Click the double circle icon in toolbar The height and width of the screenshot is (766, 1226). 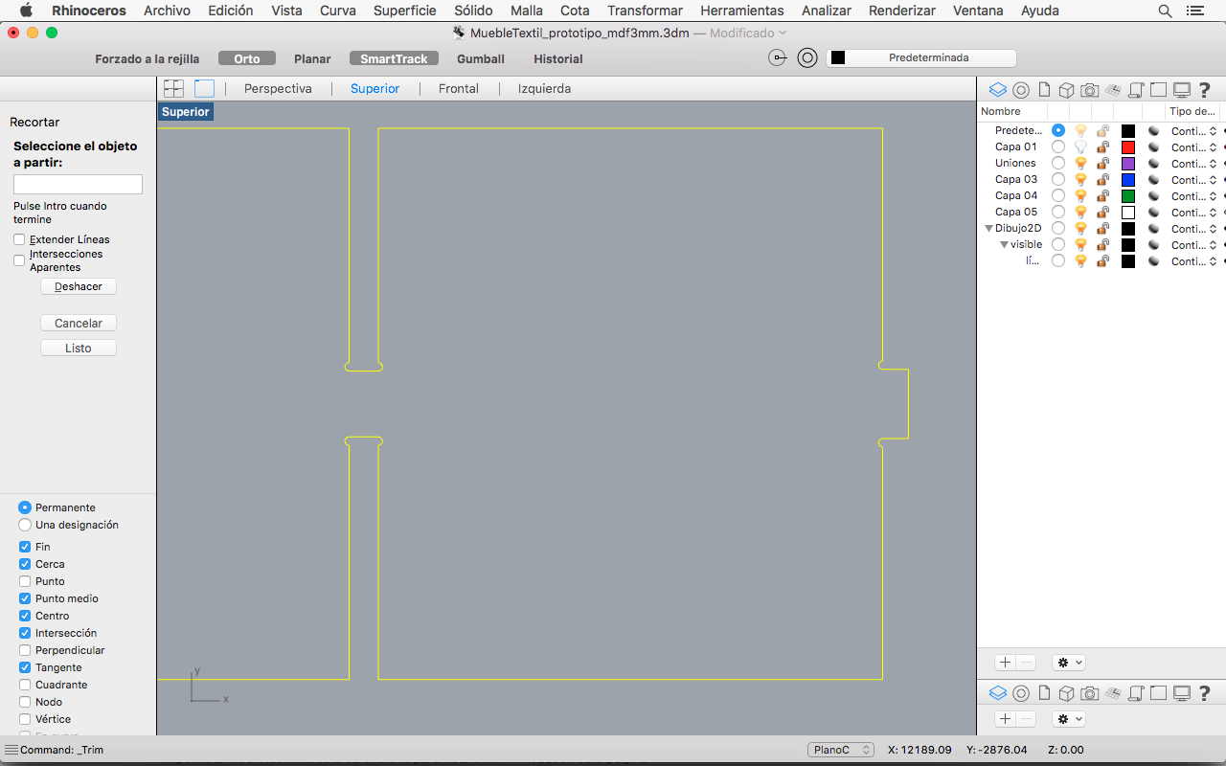pos(807,57)
